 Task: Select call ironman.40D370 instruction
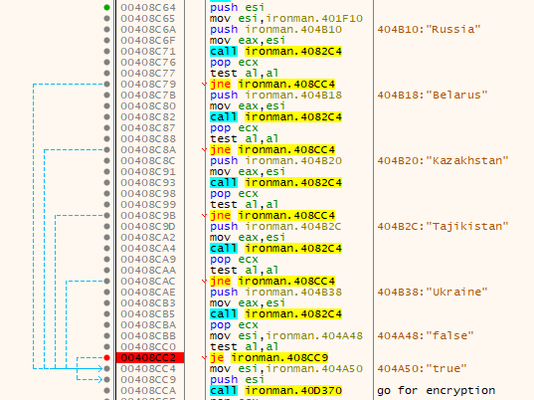click(275, 390)
